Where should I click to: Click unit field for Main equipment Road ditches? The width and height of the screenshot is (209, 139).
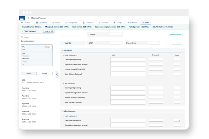tap(128, 74)
